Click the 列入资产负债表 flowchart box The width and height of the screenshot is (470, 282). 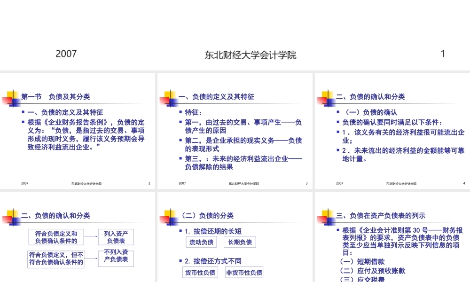(x=116, y=237)
